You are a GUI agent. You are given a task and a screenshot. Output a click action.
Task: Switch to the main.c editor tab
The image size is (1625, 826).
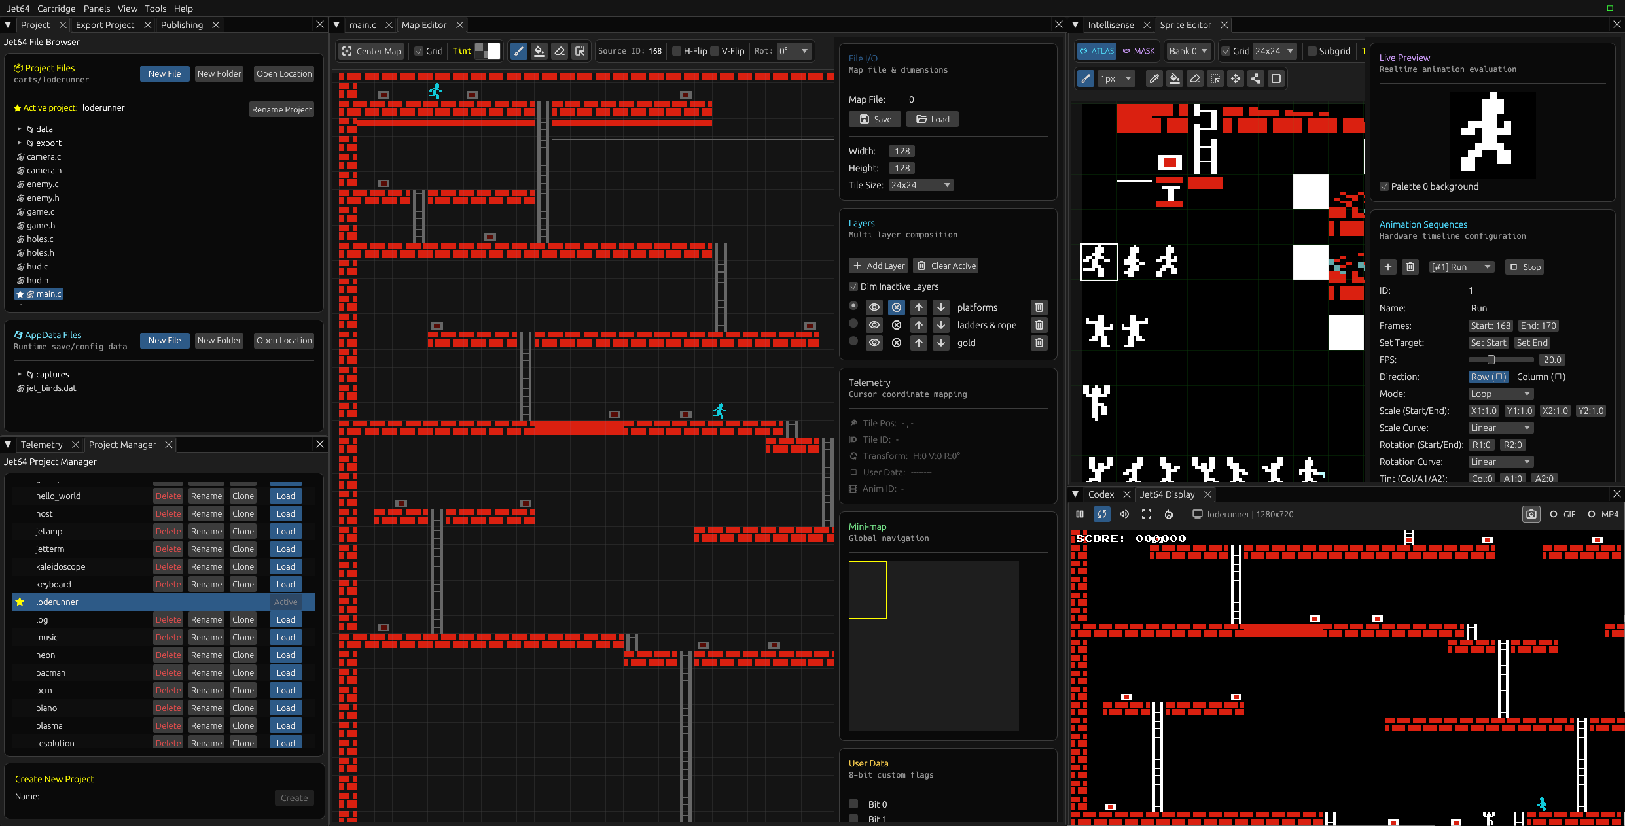tap(363, 25)
